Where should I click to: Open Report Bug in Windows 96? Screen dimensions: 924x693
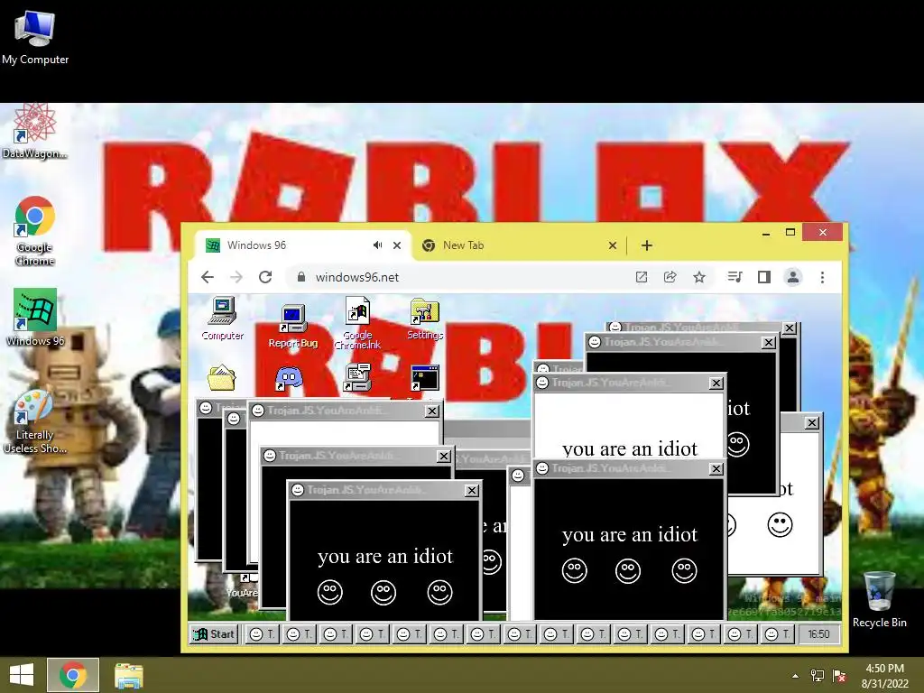click(293, 326)
